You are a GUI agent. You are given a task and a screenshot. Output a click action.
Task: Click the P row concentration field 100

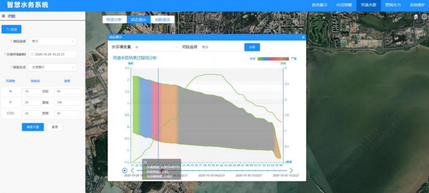(x=67, y=103)
